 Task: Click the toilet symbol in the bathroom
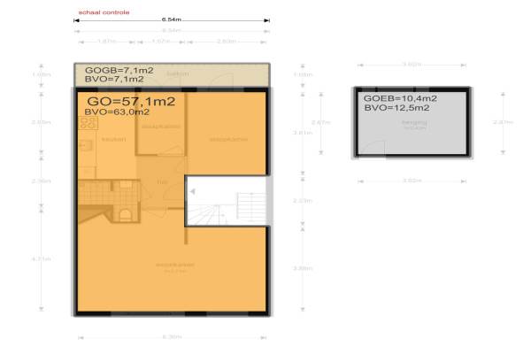click(126, 212)
